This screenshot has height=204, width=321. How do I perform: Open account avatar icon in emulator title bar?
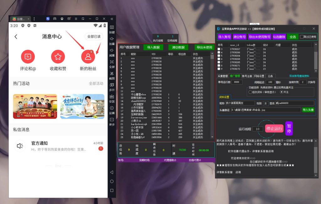pos(62,18)
